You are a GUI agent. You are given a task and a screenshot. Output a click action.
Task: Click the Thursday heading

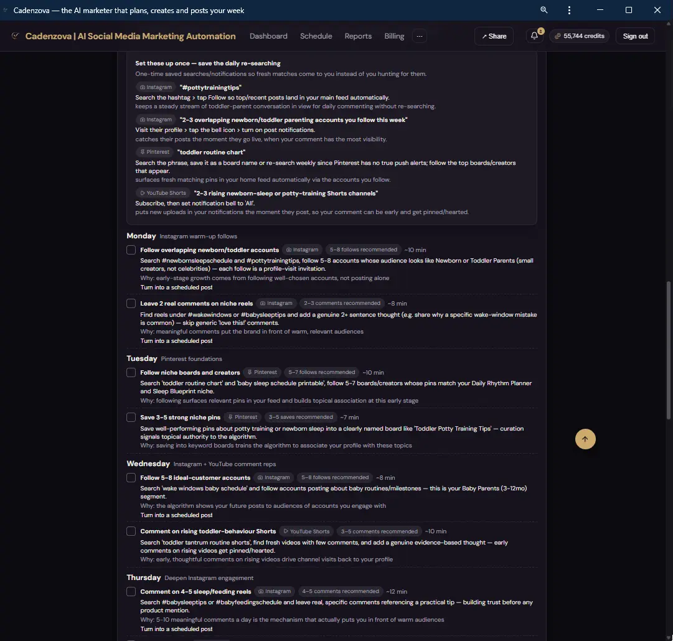click(144, 578)
